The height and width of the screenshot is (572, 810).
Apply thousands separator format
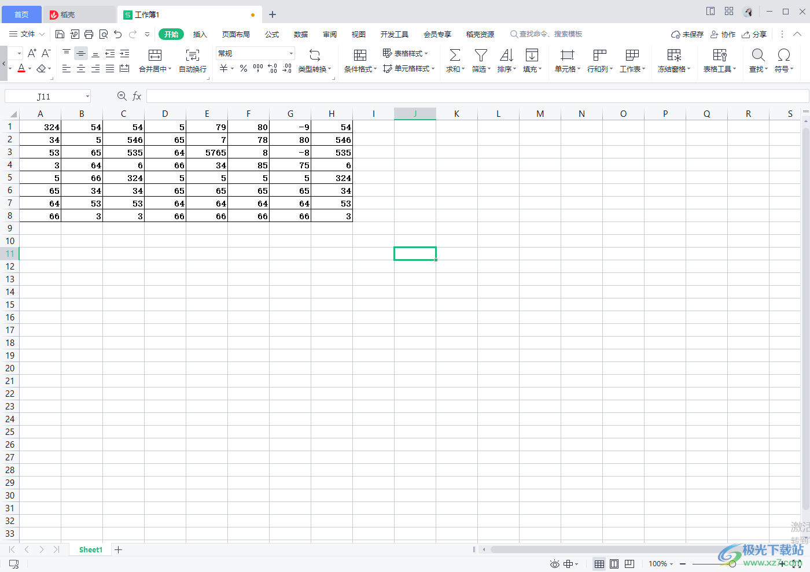(258, 69)
